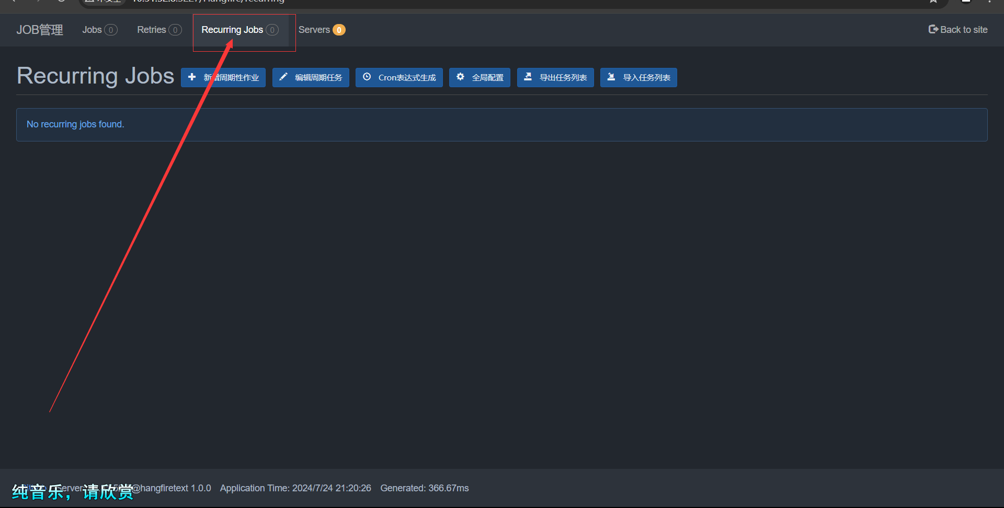Click the 新增周期性作业 button

point(223,77)
